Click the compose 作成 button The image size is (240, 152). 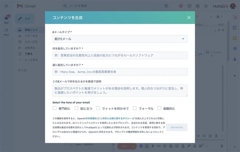click(25, 19)
